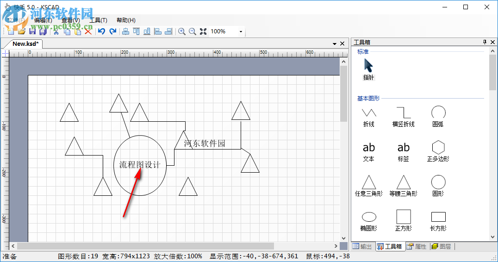Image resolution: width=498 pixels, height=262 pixels.
Task: Align shapes to the left edge
Action: pyautogui.click(x=158, y=31)
